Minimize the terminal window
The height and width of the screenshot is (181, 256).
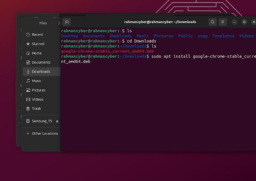coord(234,22)
